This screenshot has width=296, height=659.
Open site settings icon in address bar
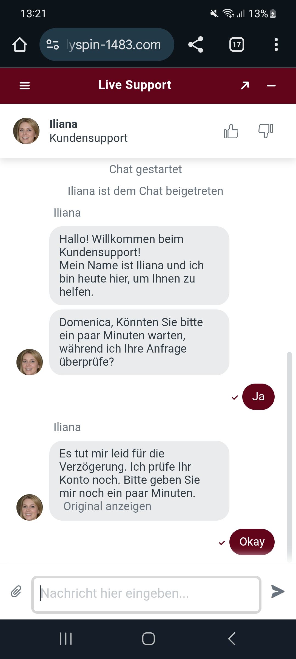(x=53, y=44)
